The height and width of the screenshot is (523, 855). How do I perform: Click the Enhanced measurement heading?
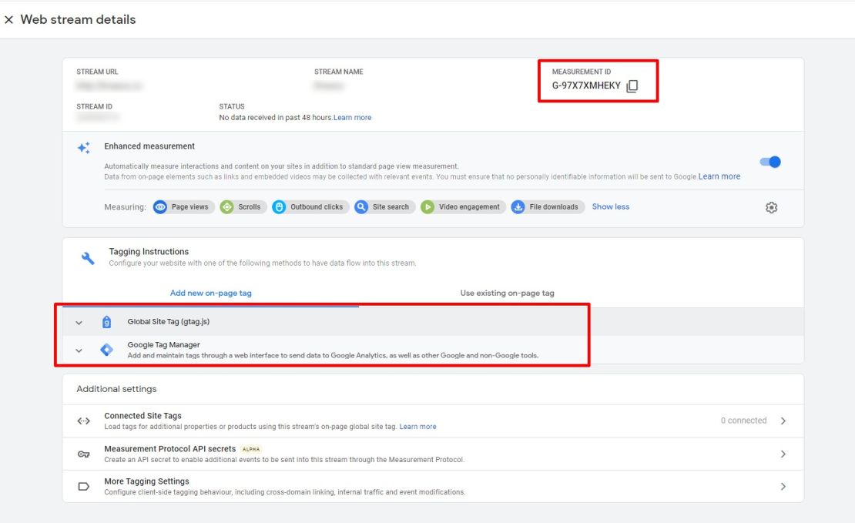[x=149, y=146]
